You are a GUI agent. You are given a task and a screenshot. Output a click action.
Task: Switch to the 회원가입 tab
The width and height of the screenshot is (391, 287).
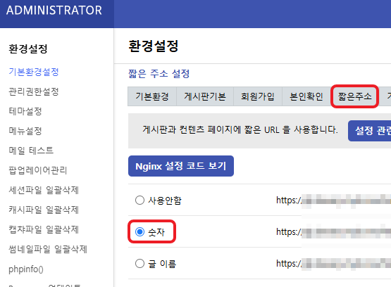tap(258, 96)
